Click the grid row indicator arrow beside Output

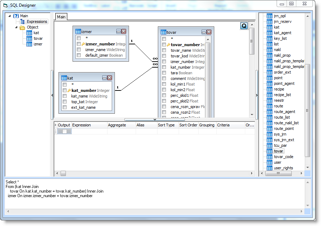pyautogui.click(x=55, y=125)
